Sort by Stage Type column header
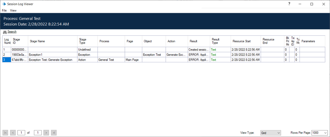This screenshot has width=330, height=137. (x=88, y=41)
